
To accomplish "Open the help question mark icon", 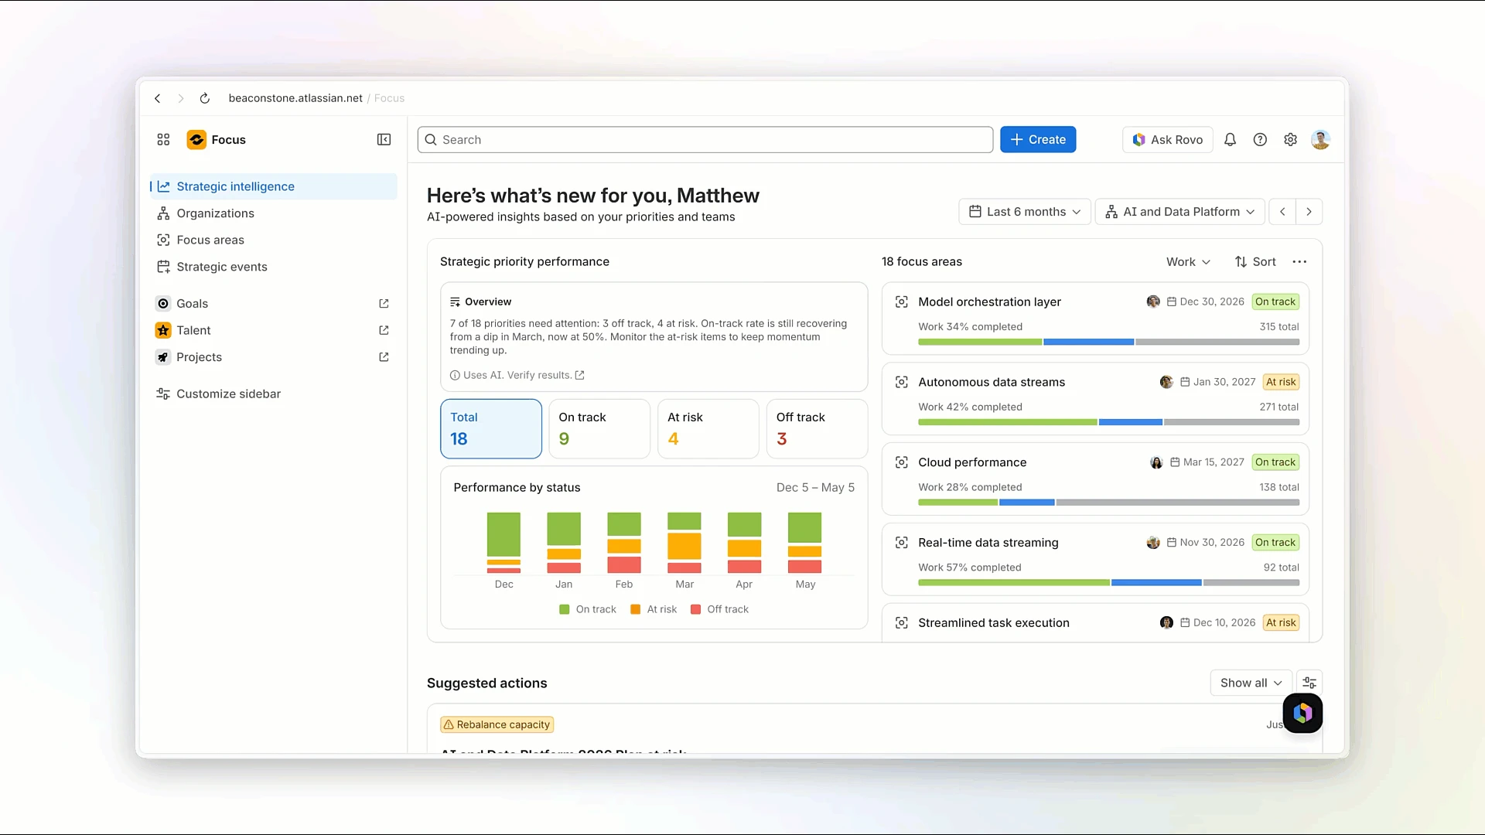I will coord(1260,139).
